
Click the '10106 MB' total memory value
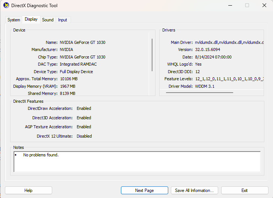[69, 79]
